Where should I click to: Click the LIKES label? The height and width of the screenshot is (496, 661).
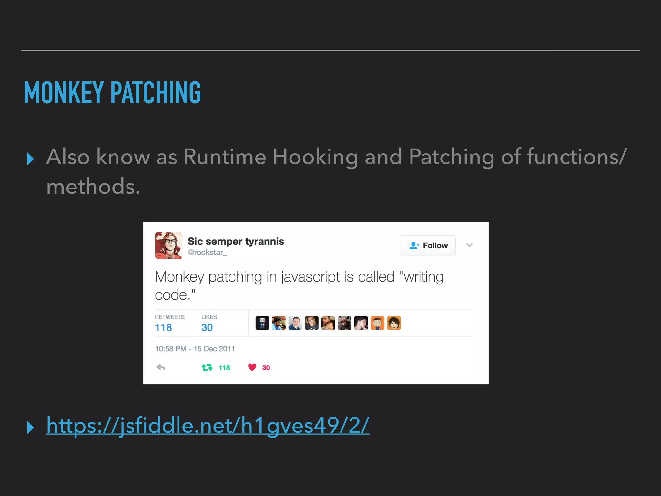[x=209, y=317]
